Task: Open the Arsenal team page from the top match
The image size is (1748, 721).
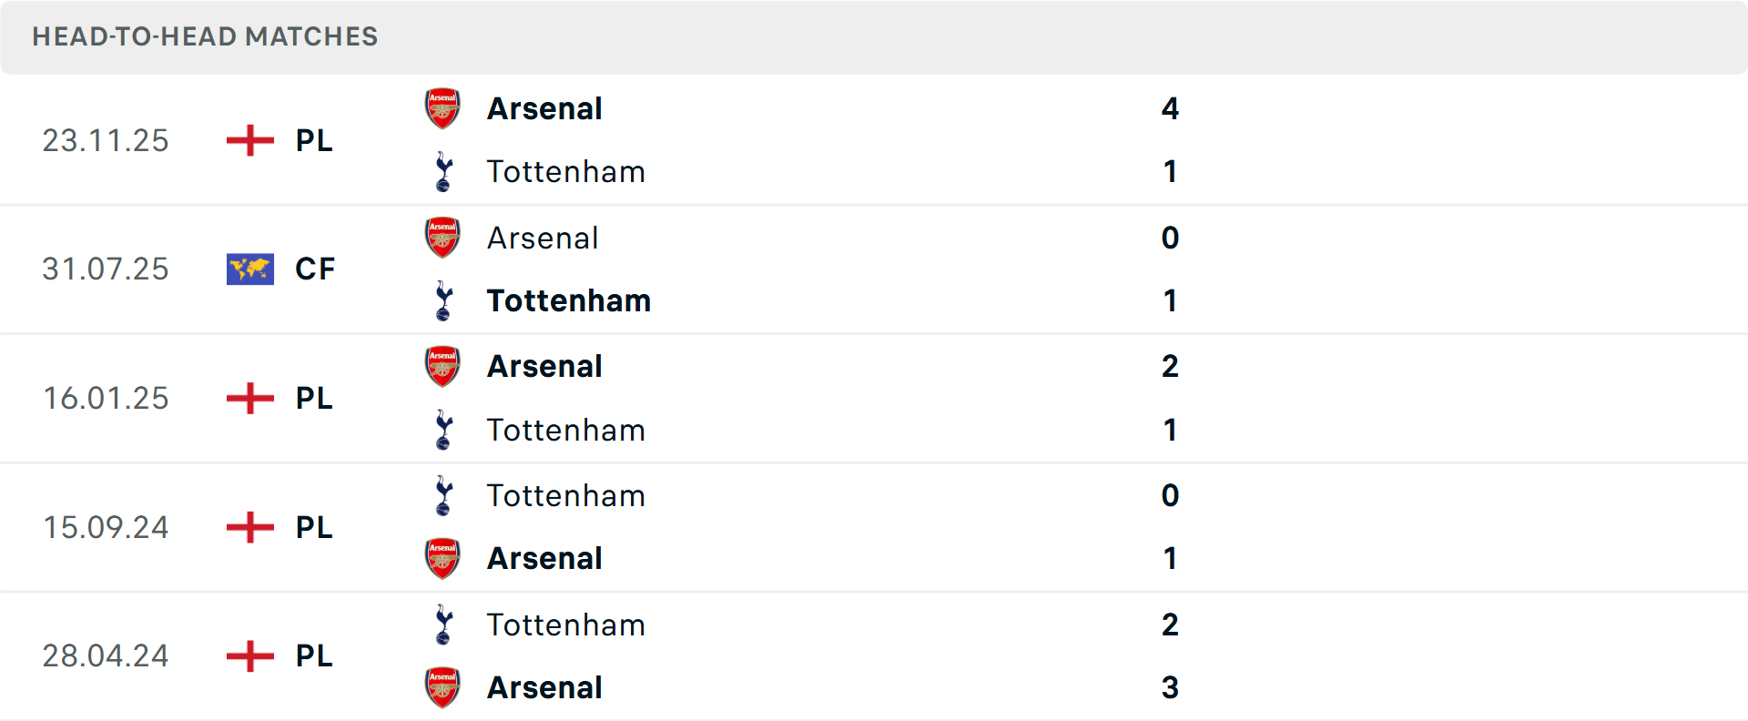Action: click(x=544, y=107)
